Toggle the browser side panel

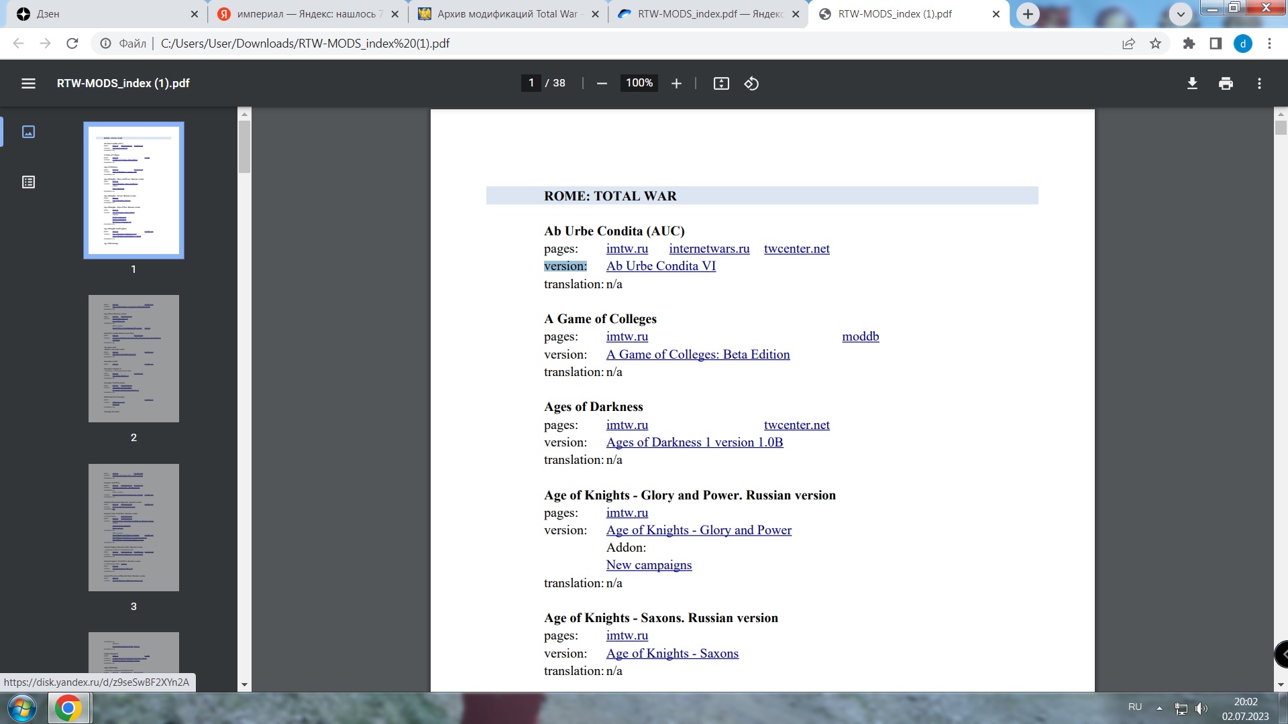1216,44
